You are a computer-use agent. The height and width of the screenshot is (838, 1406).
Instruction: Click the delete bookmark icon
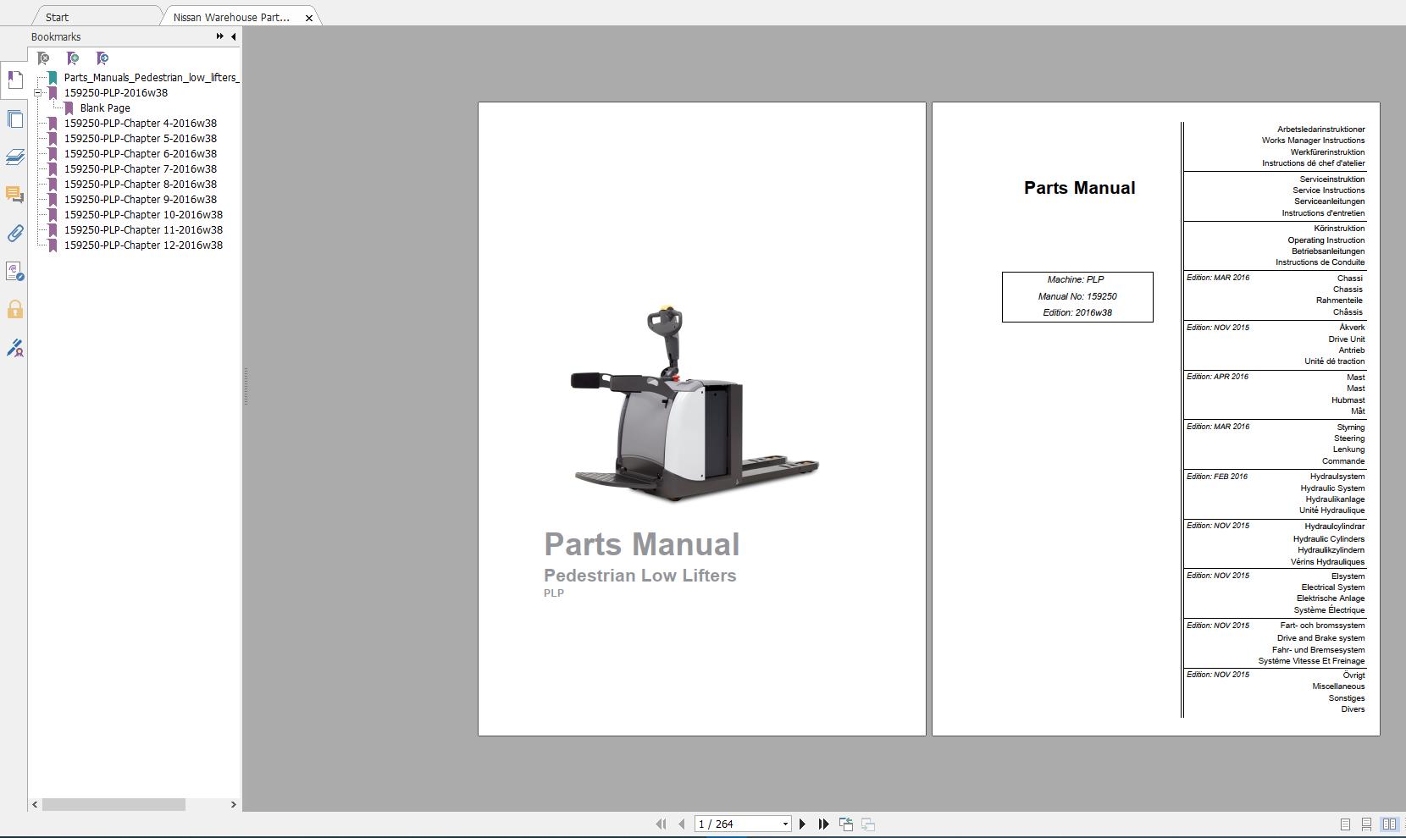click(x=43, y=58)
